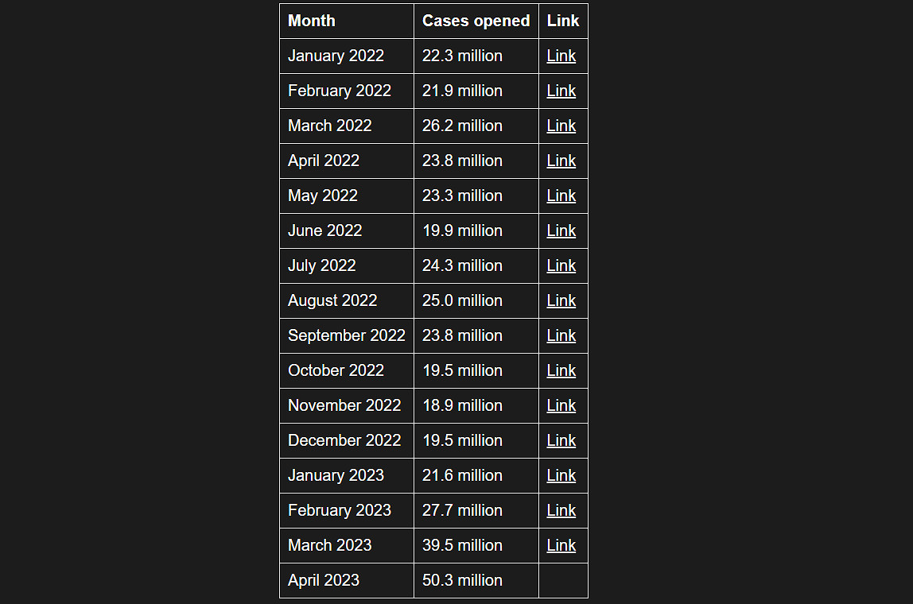Open the March 2023 Link
Image resolution: width=913 pixels, height=604 pixels.
[561, 545]
